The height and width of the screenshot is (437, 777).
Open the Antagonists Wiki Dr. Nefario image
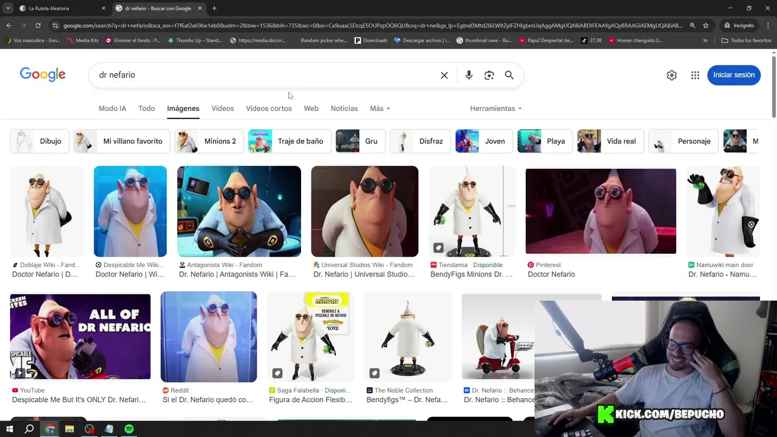(239, 211)
